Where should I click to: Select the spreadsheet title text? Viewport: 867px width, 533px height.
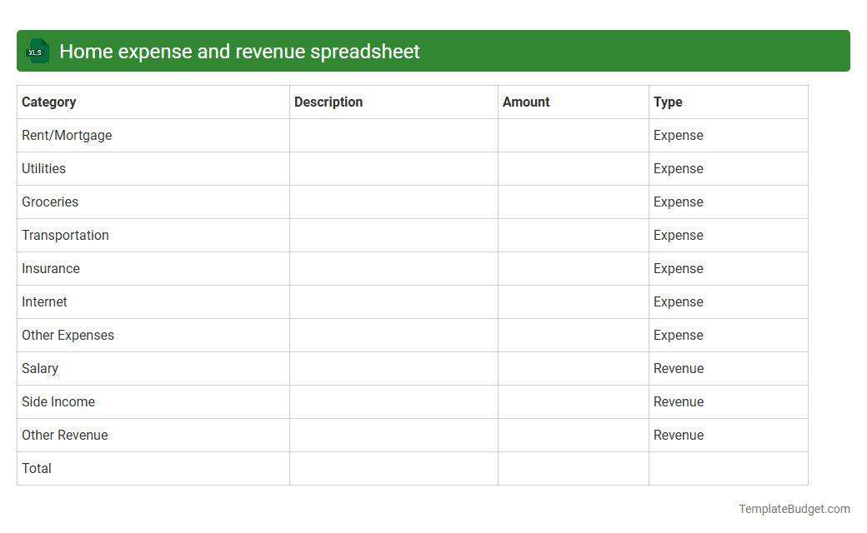(241, 51)
